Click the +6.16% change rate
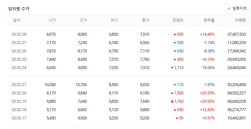The image size is (251, 129). click(208, 59)
